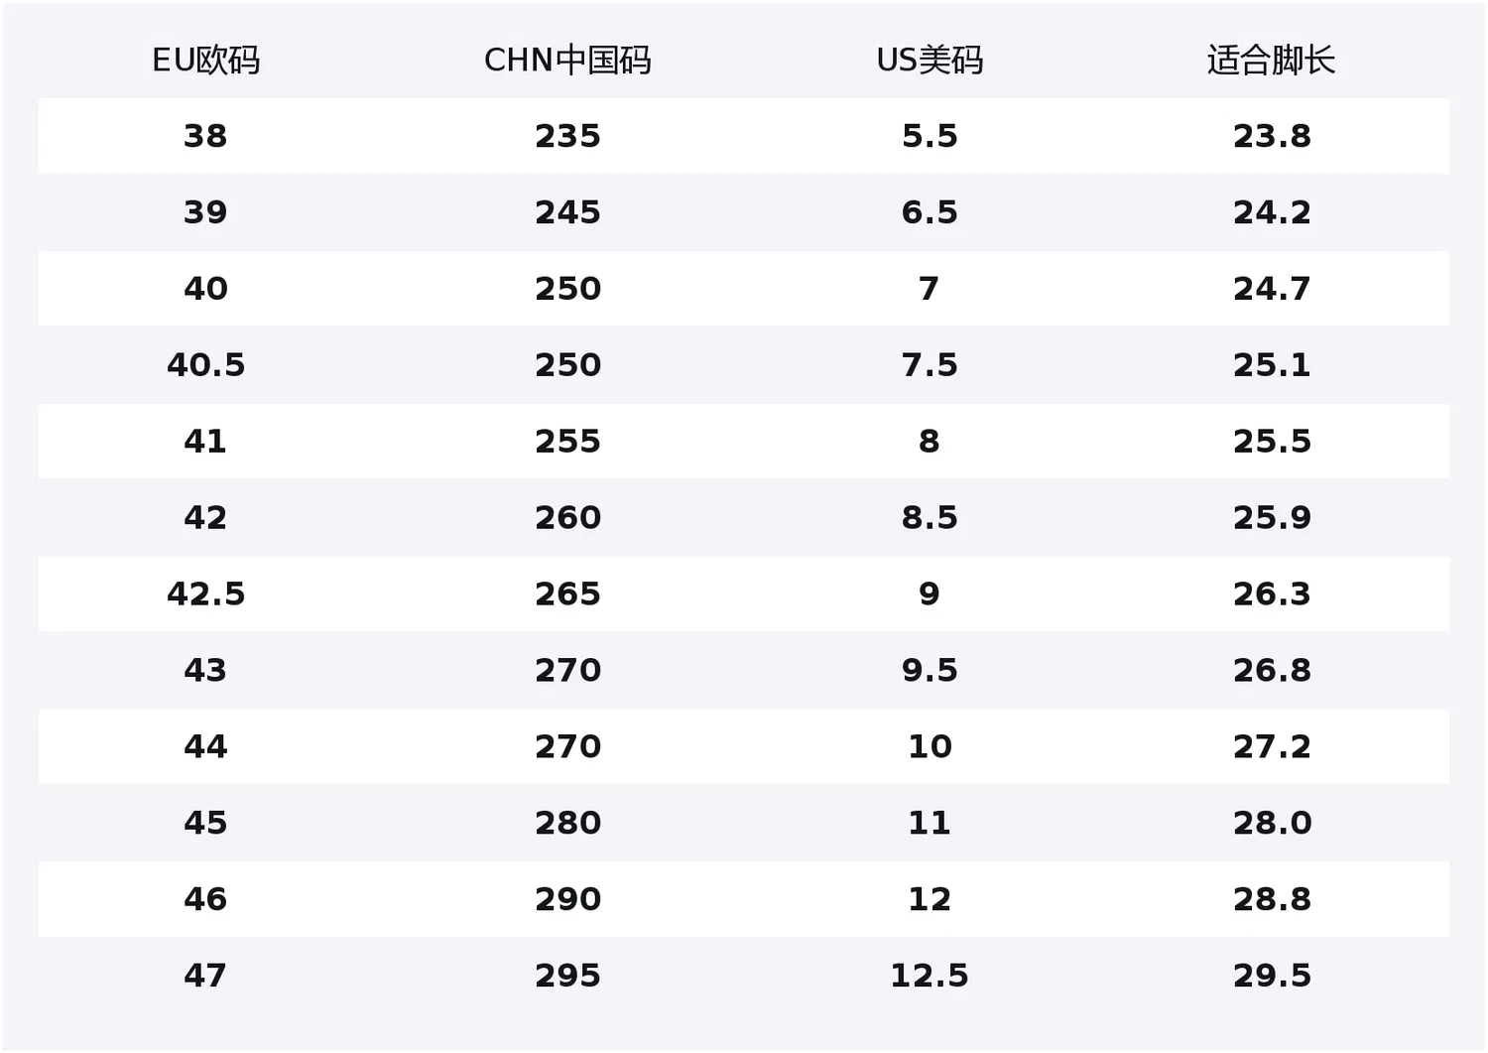Viewport: 1488px width, 1053px height.
Task: Click US size 5.5 value
Action: point(930,136)
